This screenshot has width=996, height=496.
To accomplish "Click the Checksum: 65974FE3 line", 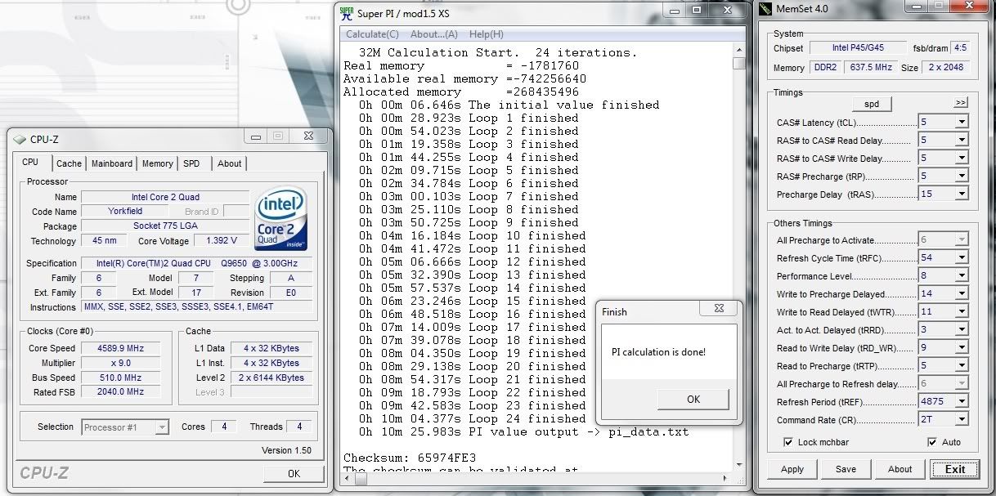I will [x=410, y=458].
